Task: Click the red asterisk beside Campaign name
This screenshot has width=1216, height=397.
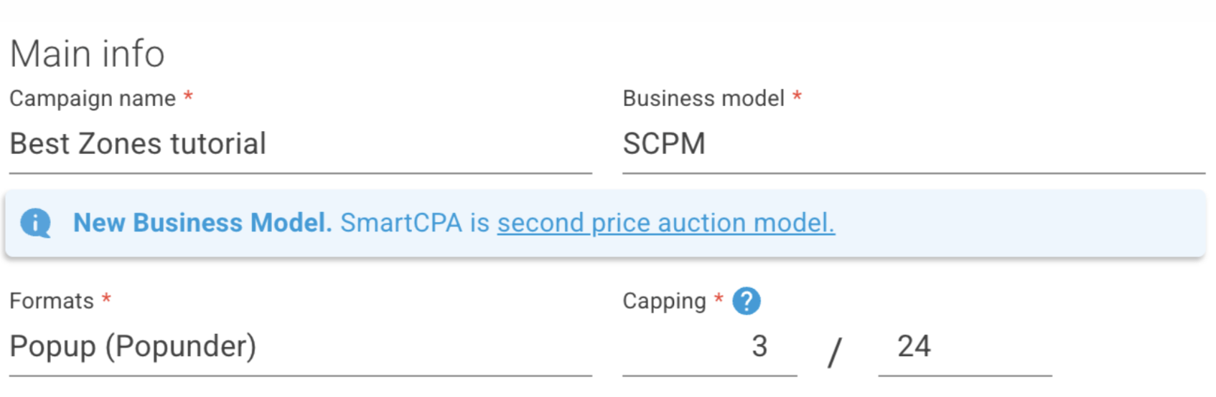Action: pyautogui.click(x=188, y=95)
